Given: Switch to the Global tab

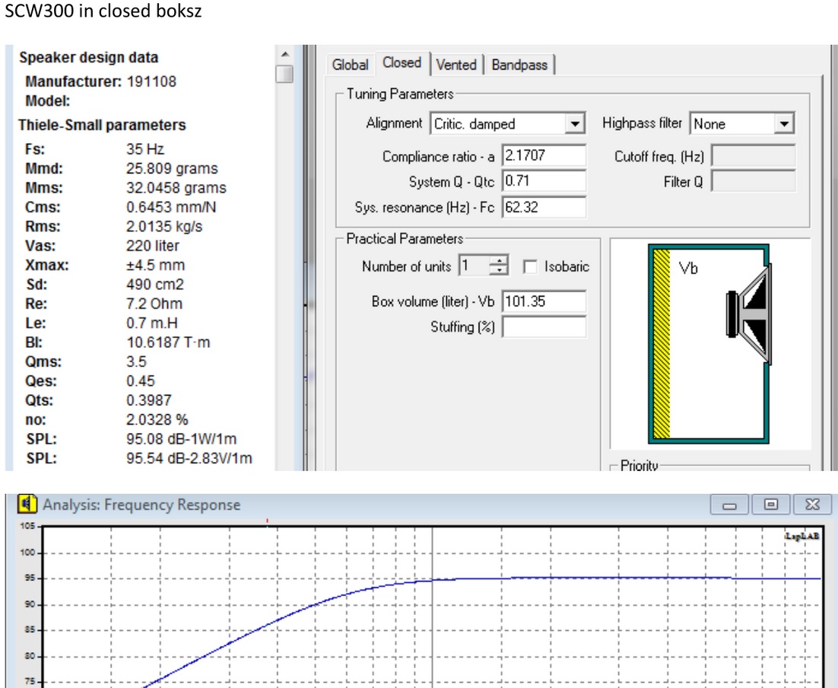Looking at the screenshot, I should pos(350,65).
